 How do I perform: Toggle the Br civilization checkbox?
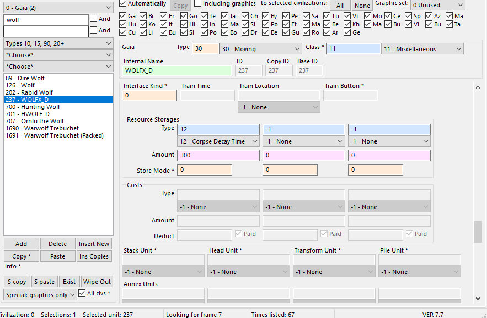pos(143,15)
